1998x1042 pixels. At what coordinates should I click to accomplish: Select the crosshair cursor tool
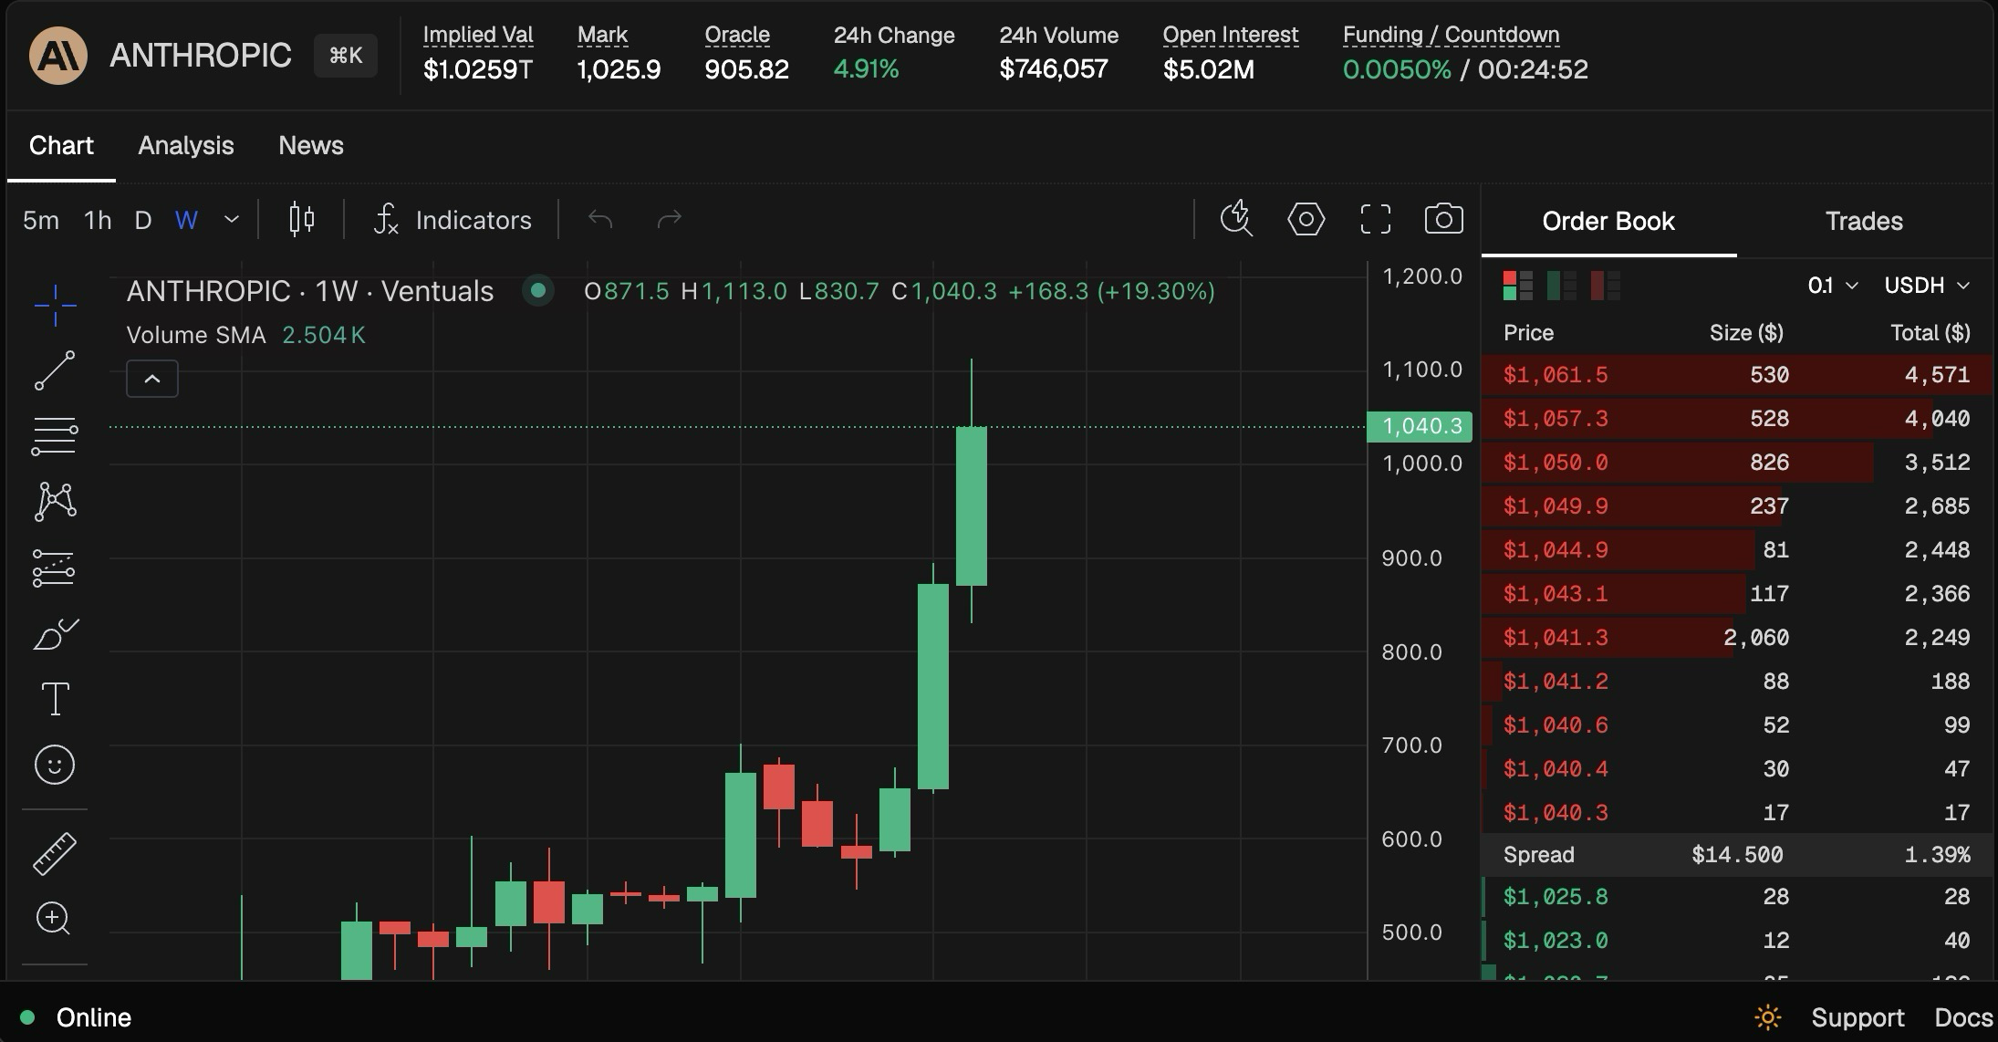(55, 305)
